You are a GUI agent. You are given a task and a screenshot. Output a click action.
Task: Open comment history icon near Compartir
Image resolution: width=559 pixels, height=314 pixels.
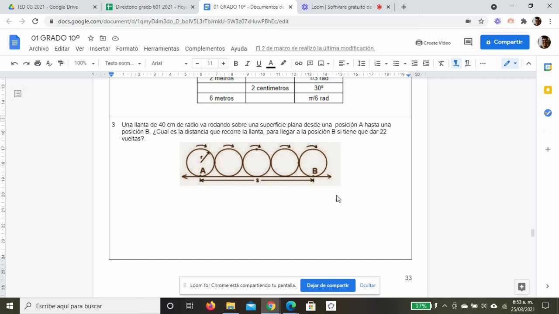coord(468,42)
